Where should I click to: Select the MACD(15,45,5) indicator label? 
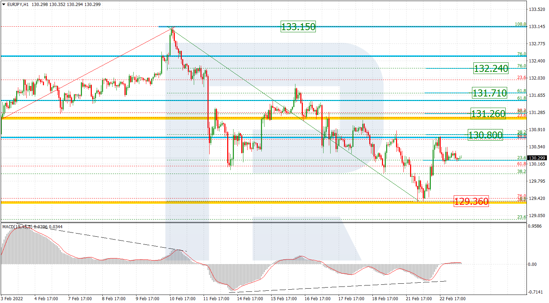click(17, 227)
